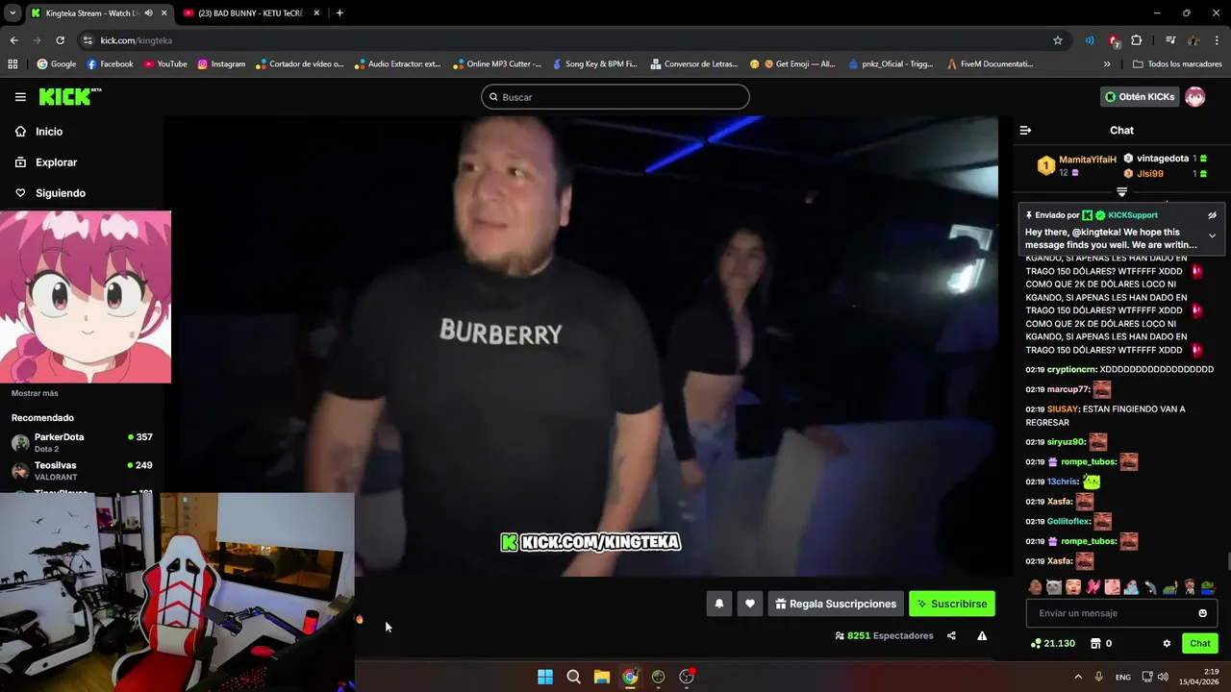Click the blue sound-wave extension icon

[1090, 40]
